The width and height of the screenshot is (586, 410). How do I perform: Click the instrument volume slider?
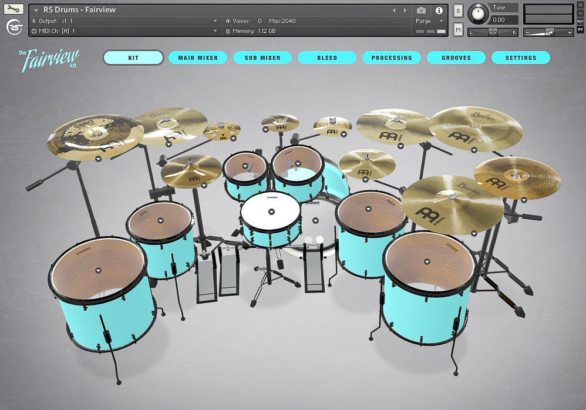[x=548, y=32]
